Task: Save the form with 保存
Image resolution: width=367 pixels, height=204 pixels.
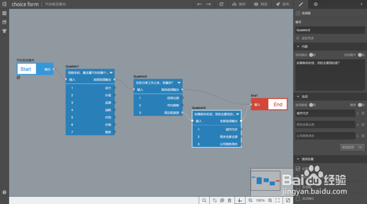Action: (x=239, y=4)
